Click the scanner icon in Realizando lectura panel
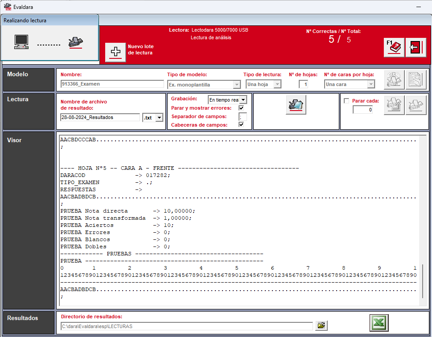The image size is (432, 337). point(75,42)
